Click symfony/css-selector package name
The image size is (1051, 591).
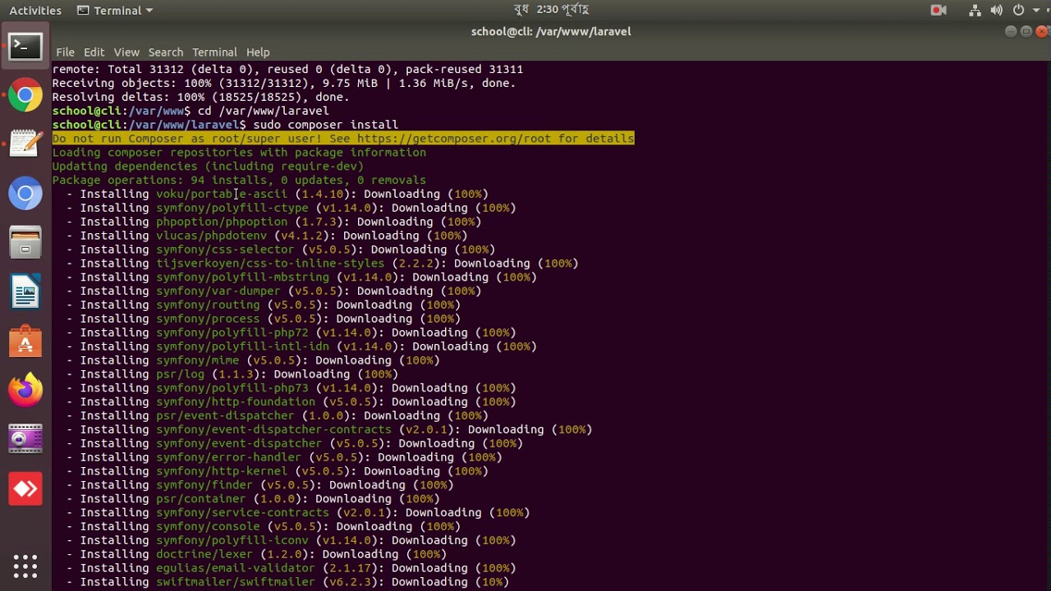click(225, 250)
